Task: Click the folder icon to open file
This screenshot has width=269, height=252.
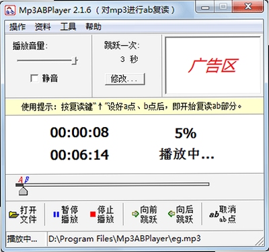Action: pyautogui.click(x=13, y=214)
